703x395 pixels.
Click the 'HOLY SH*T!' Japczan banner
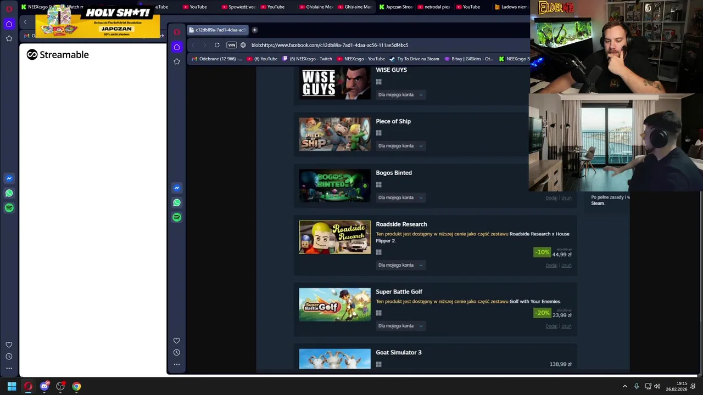(98, 21)
